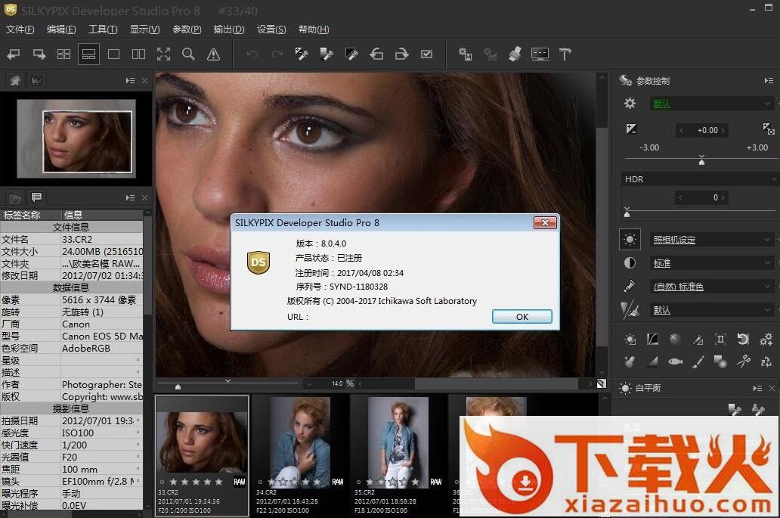Open the spotting brush tool icon
780x518 pixels.
click(698, 361)
